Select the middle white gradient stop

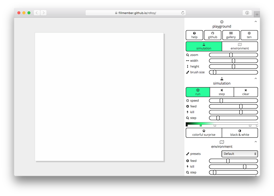coord(215,125)
